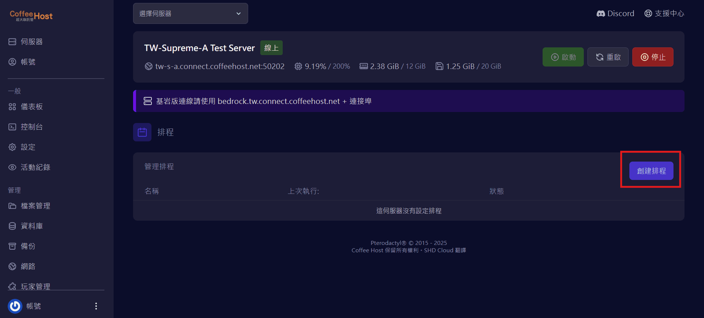Click the database icon beside 資料庫
This screenshot has height=318, width=704.
point(12,226)
